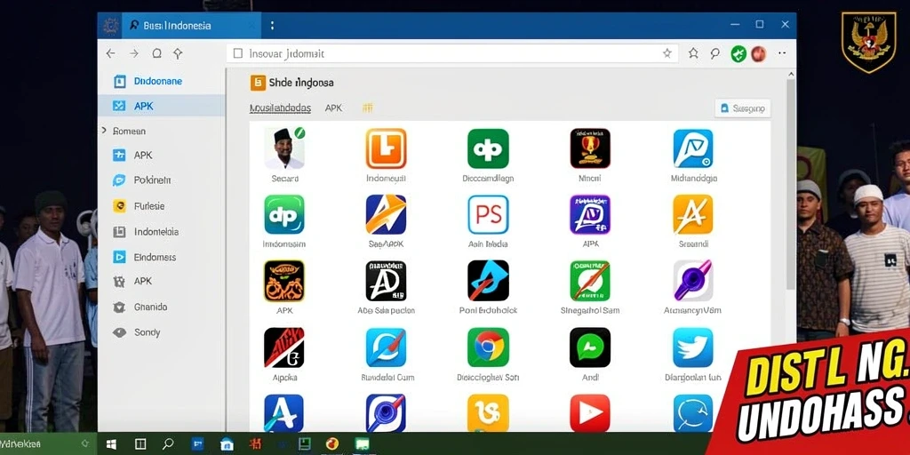Open the yellow app in bottom row
The width and height of the screenshot is (910, 455).
pyautogui.click(x=488, y=413)
